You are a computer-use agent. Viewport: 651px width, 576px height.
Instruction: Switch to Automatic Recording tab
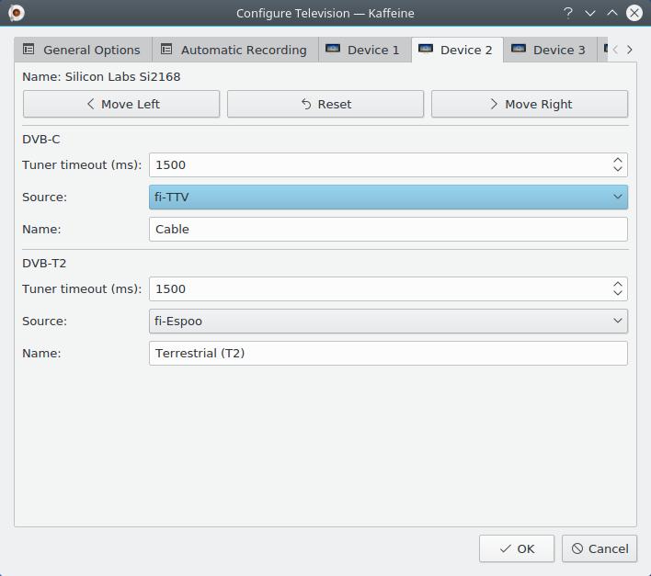coord(235,50)
